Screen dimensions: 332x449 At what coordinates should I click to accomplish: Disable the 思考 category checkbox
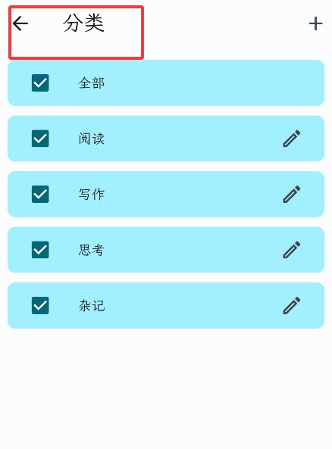tap(40, 250)
